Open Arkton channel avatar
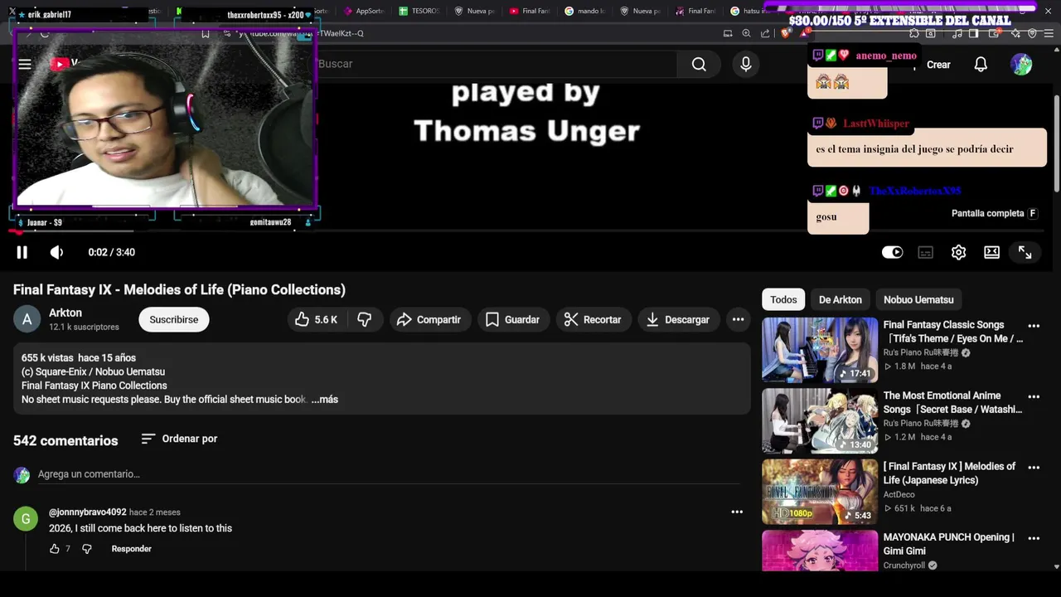 [27, 319]
